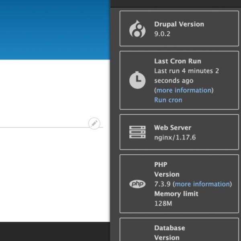This screenshot has height=241, width=241.
Task: Open the PHP more information link
Action: [x=202, y=184]
